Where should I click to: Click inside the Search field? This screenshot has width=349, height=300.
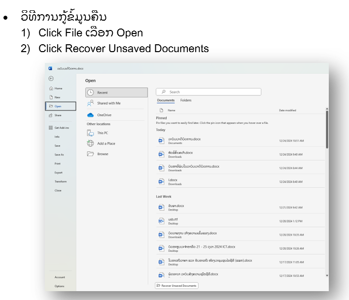click(x=209, y=92)
